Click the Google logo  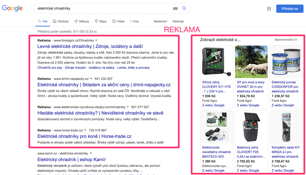[x=12, y=8]
